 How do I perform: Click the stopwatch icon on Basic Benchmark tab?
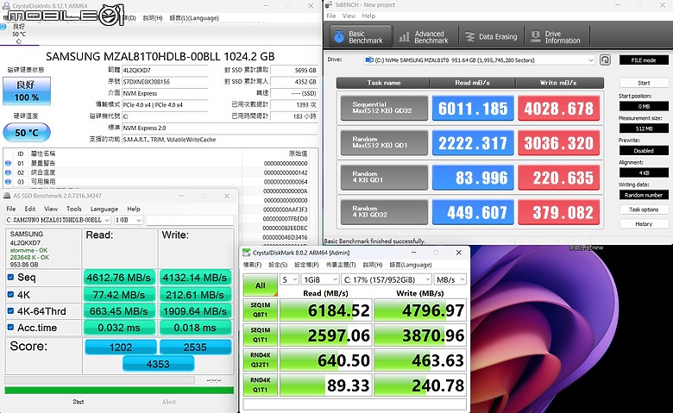click(x=338, y=37)
